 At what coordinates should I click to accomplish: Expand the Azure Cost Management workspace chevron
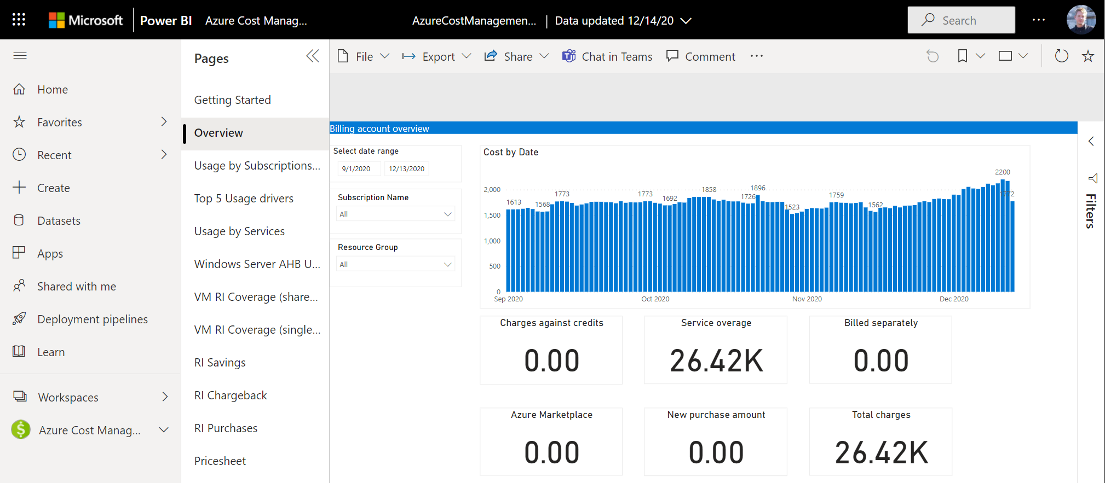click(x=163, y=430)
